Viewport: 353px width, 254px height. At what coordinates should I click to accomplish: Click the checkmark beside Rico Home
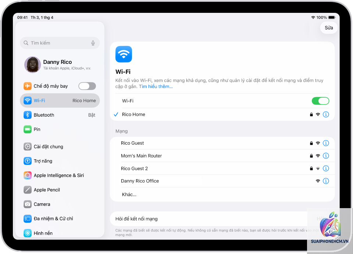tap(116, 115)
